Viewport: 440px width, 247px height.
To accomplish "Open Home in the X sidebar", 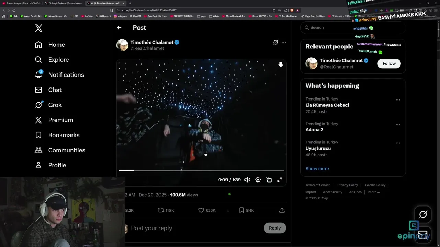I will tap(50, 45).
